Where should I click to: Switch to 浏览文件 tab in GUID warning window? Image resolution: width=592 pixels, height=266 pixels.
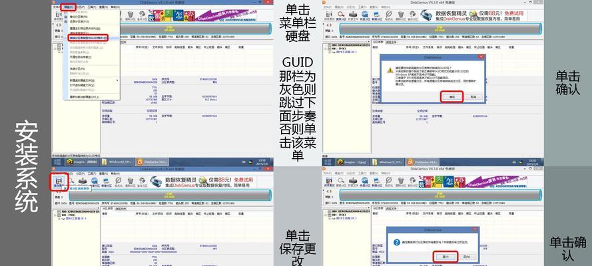click(x=391, y=42)
